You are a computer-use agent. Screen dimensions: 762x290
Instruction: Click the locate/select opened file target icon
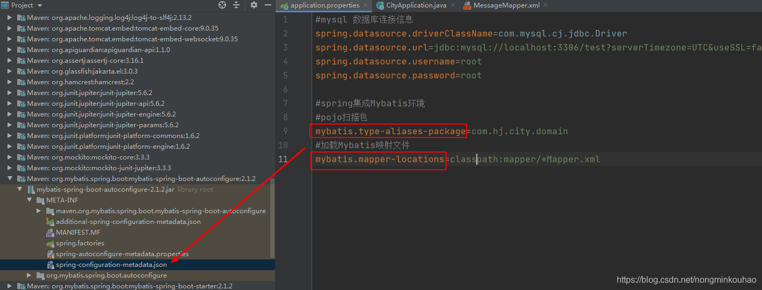click(x=222, y=5)
